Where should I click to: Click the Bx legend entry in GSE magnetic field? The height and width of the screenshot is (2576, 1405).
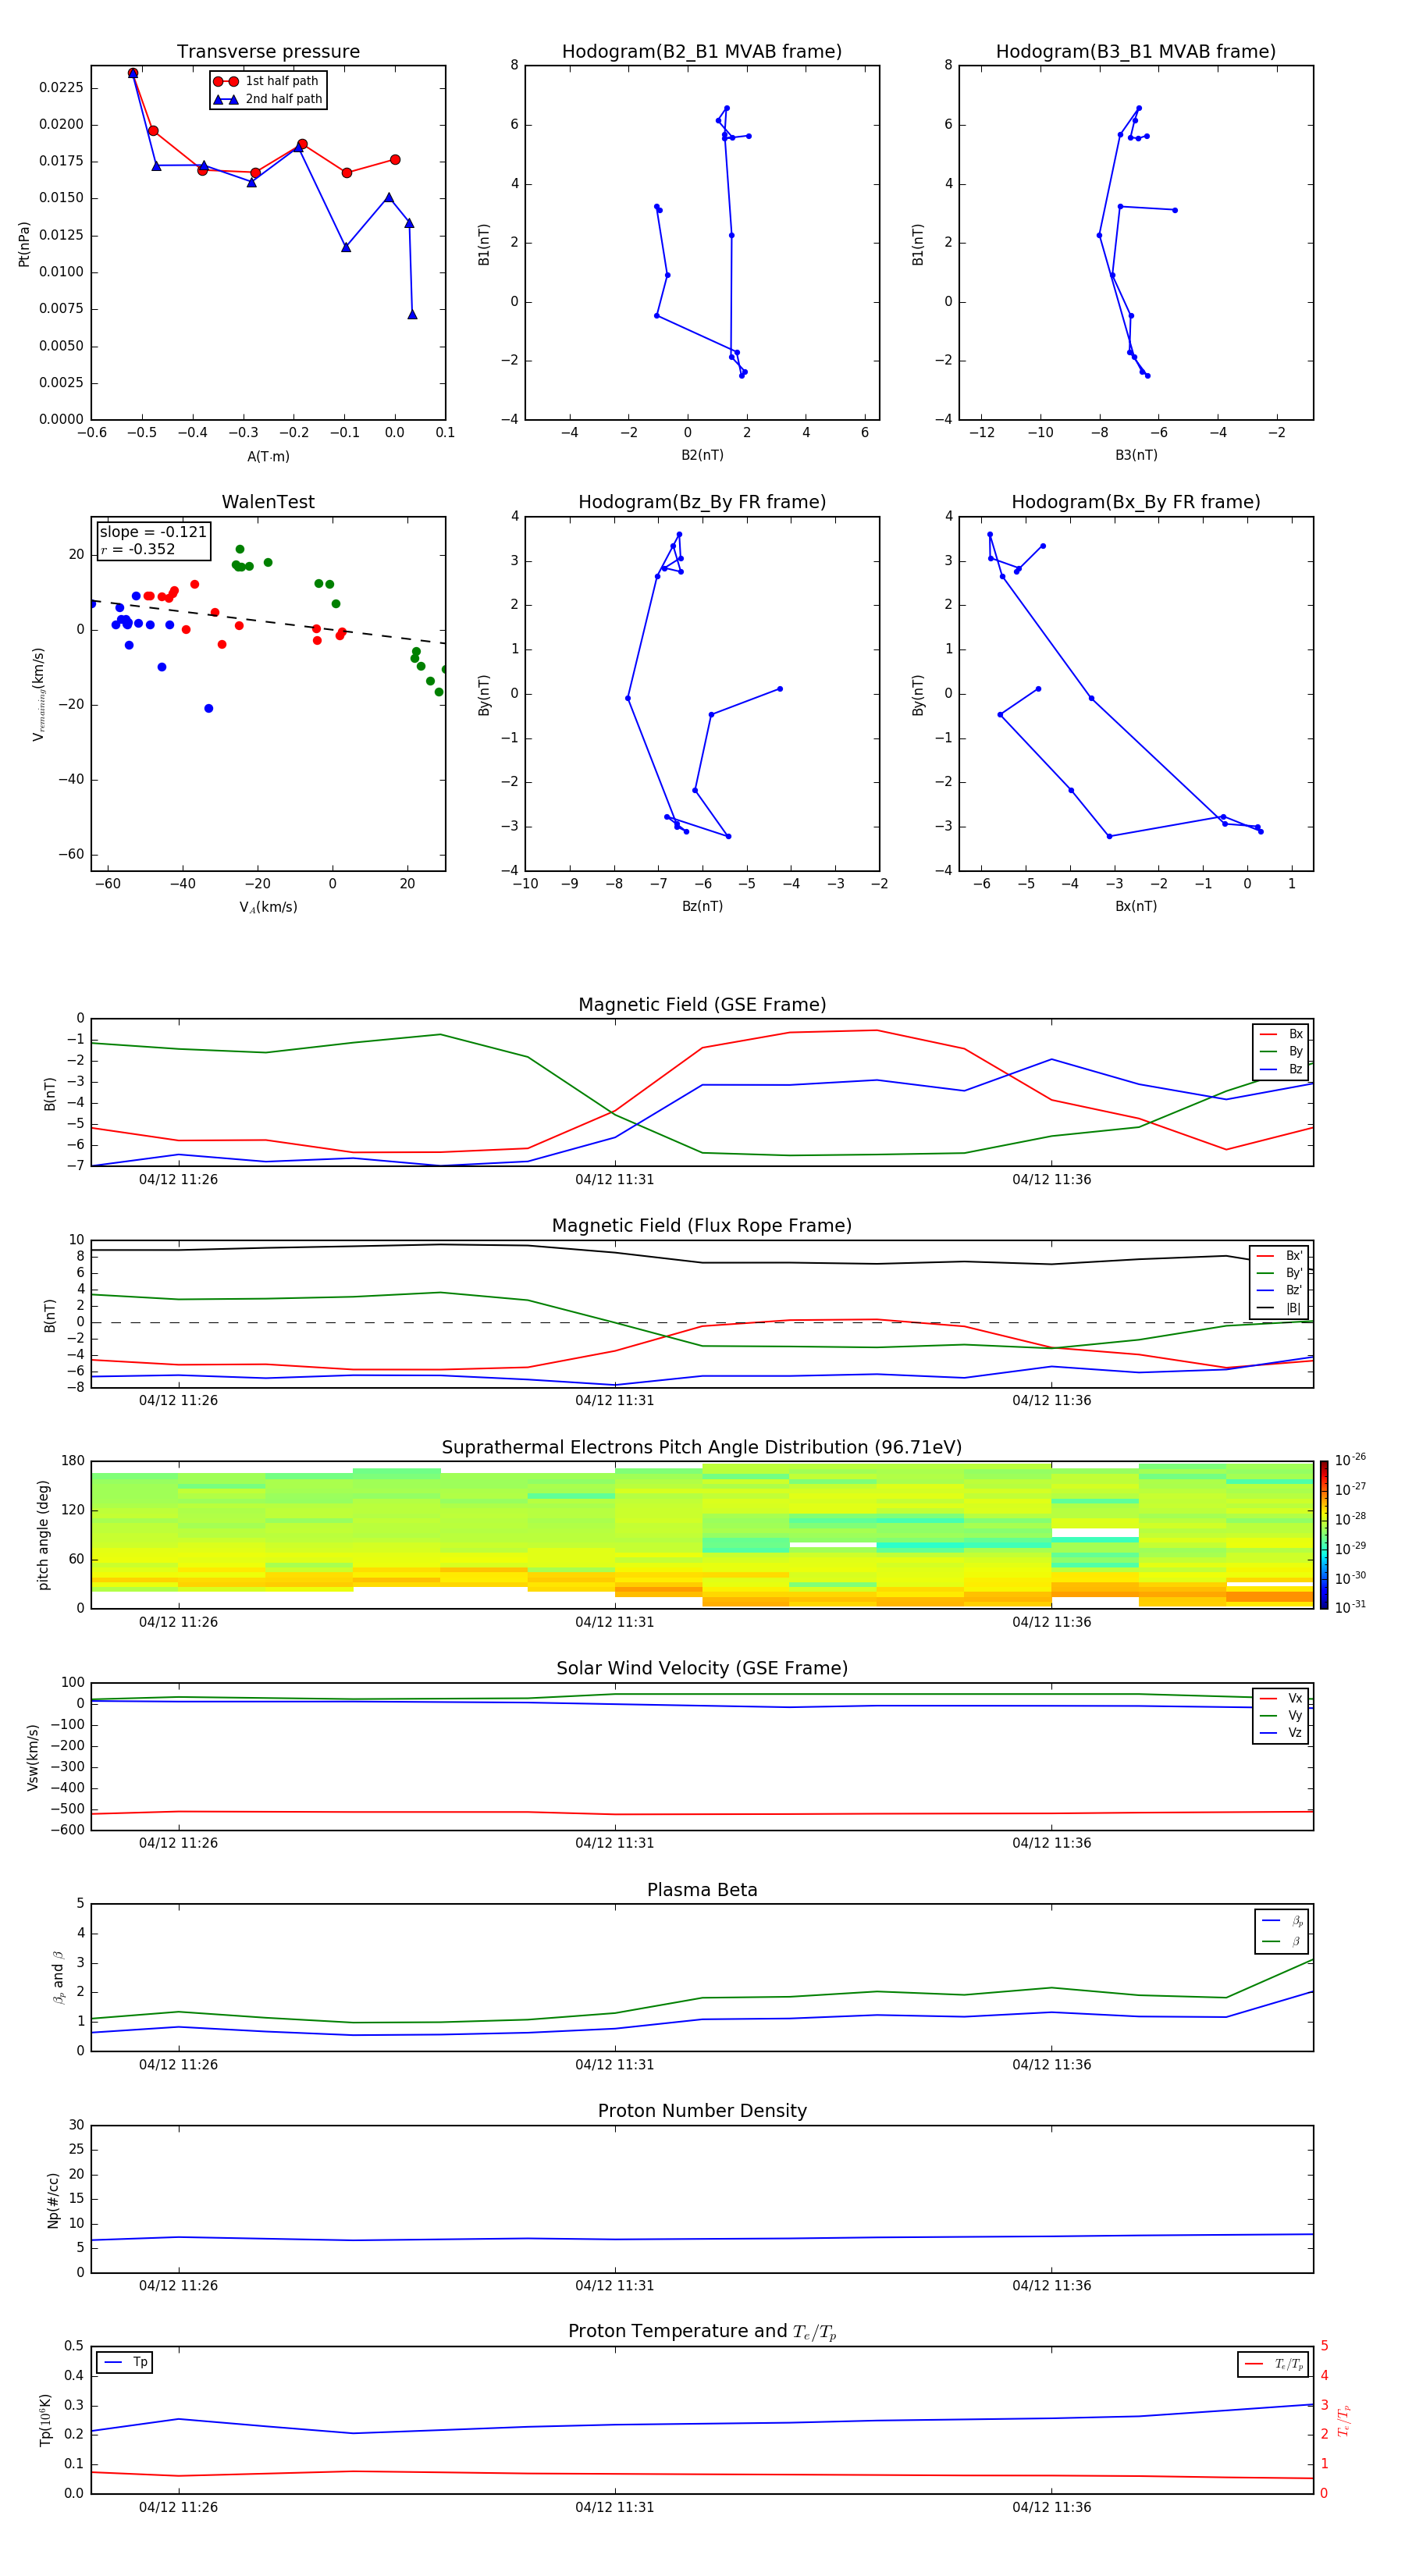tap(1281, 1035)
